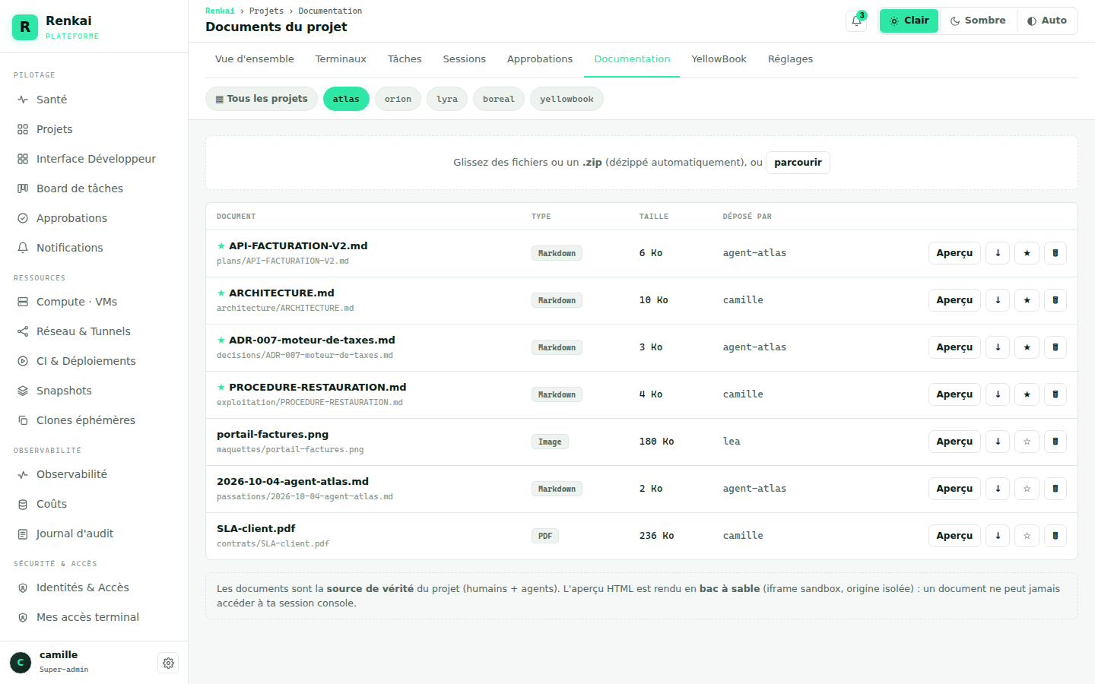Filter documents by orion project
This screenshot has width=1095, height=684.
[x=398, y=99]
